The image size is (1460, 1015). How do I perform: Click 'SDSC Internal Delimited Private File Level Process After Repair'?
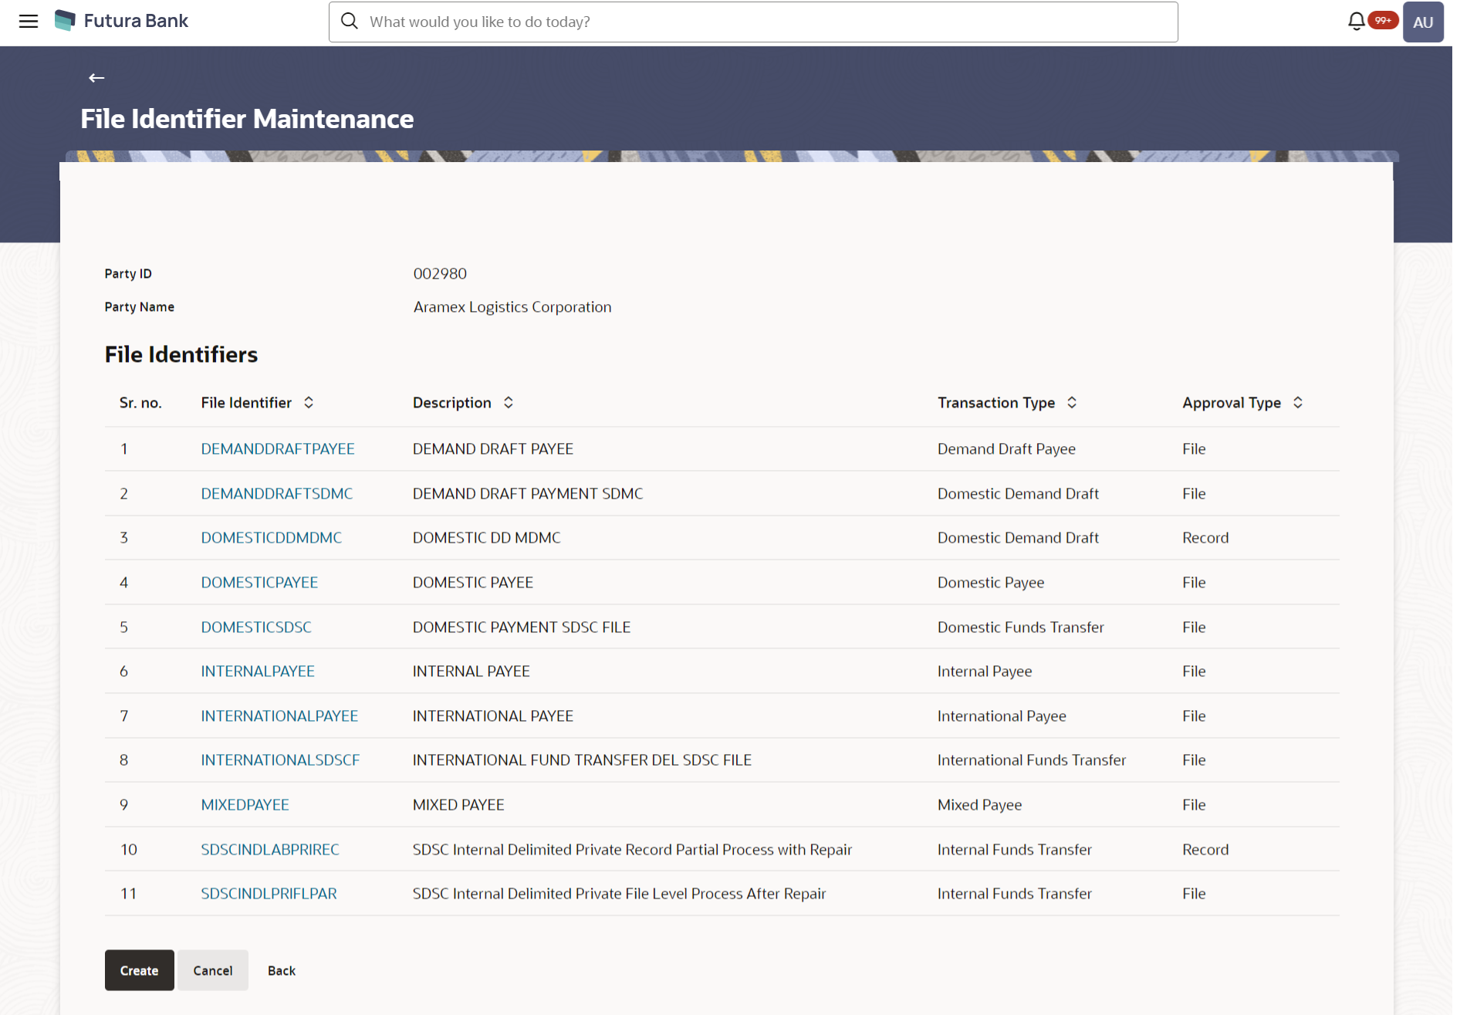coord(619,893)
